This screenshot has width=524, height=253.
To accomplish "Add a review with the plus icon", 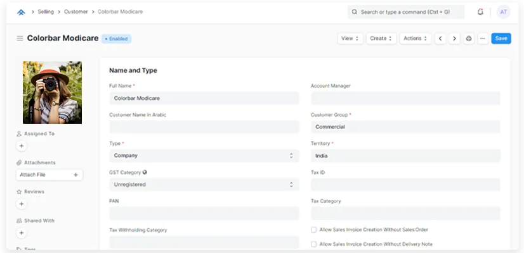I will point(22,204).
